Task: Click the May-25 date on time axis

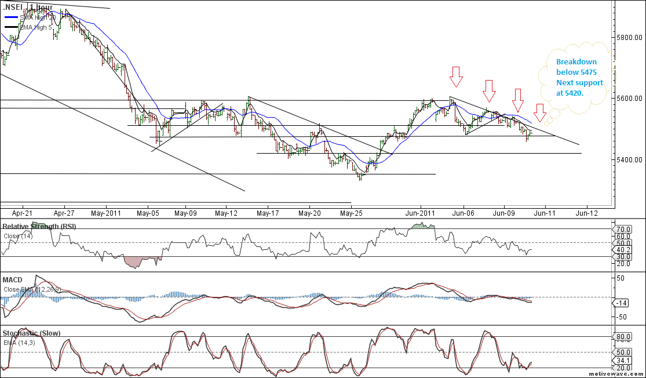Action: coord(351,213)
